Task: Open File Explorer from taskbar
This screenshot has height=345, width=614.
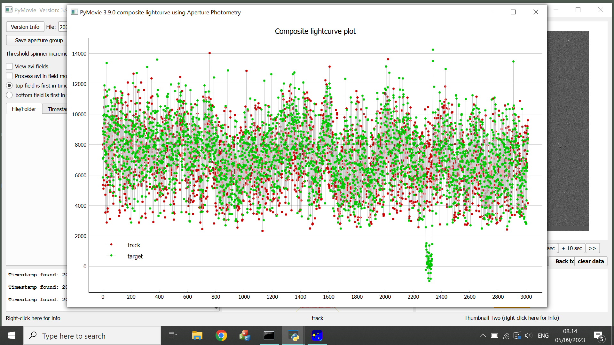Action: [x=197, y=335]
